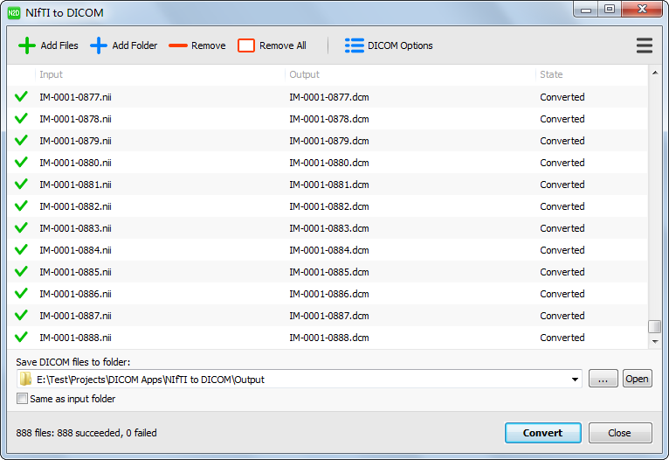Screen dimensions: 669x460
Task: Enable Same as input folder checkbox
Action: [22, 399]
